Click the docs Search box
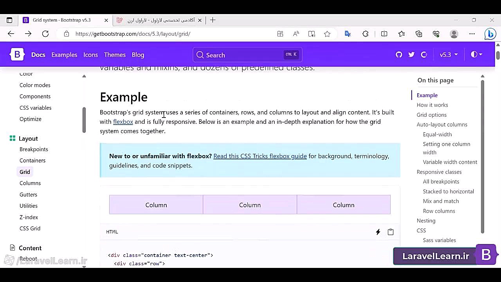Image resolution: width=501 pixels, height=282 pixels. tap(247, 55)
